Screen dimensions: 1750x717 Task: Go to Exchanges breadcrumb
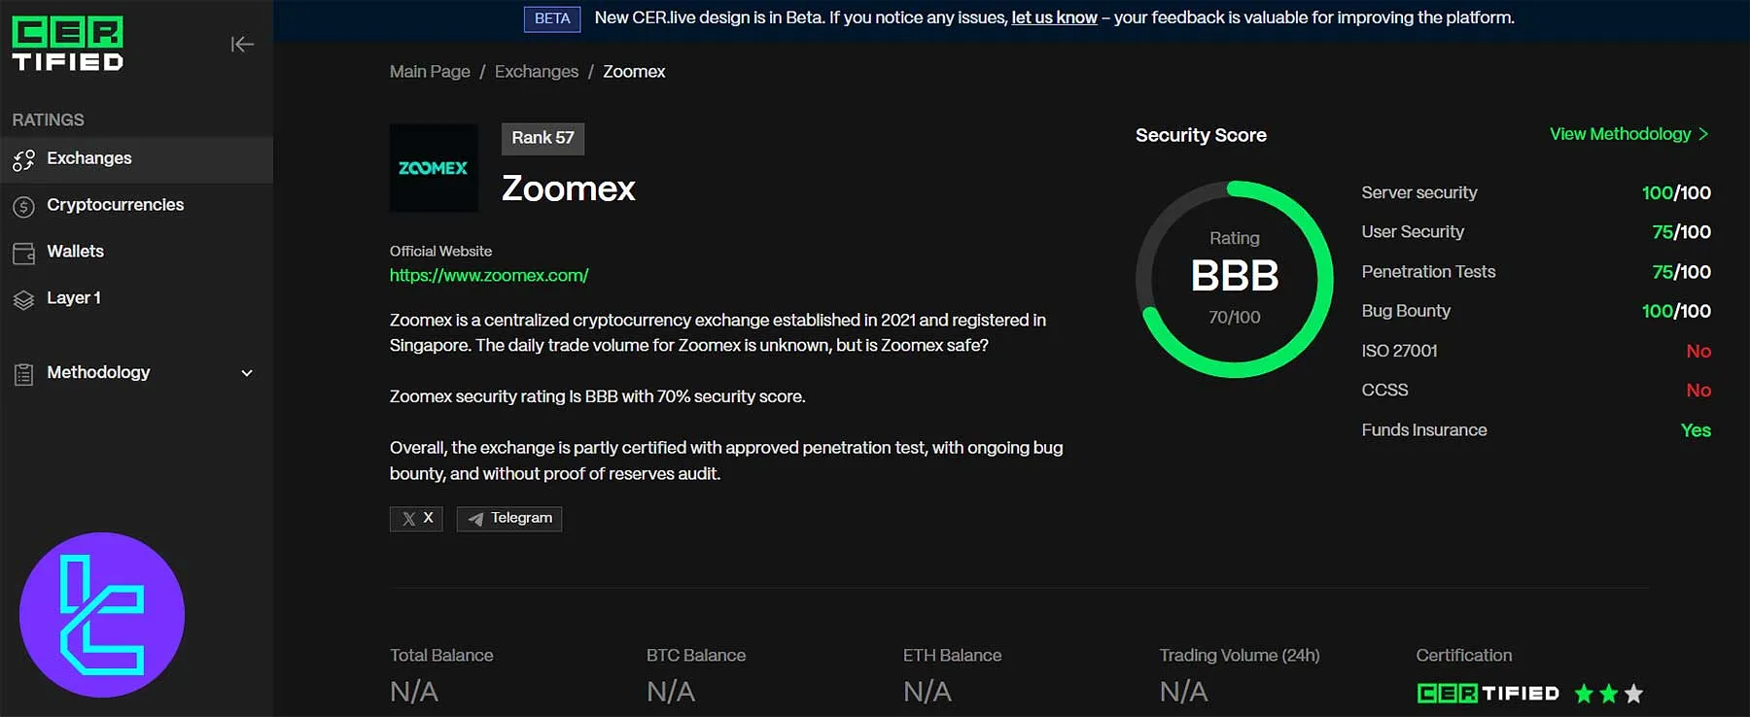point(537,72)
